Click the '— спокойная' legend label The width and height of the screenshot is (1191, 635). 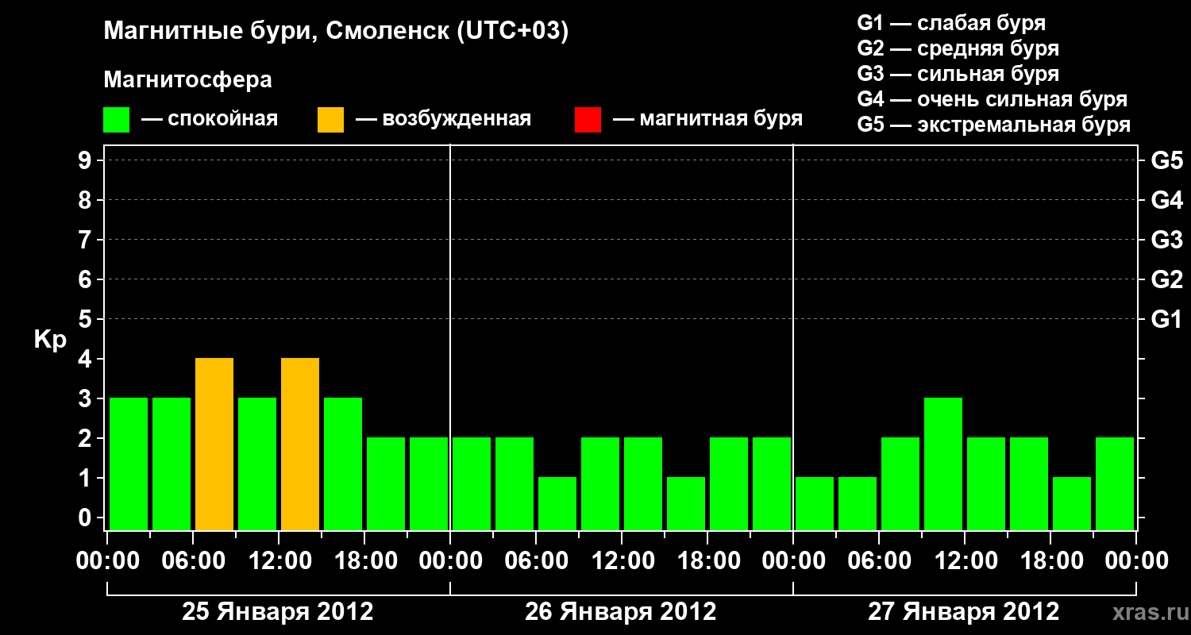(x=210, y=119)
